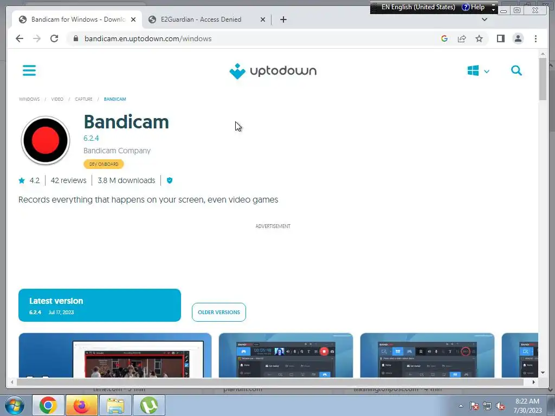
Task: Click the horizontal scrollbar left arrow
Action: pyautogui.click(x=12, y=382)
